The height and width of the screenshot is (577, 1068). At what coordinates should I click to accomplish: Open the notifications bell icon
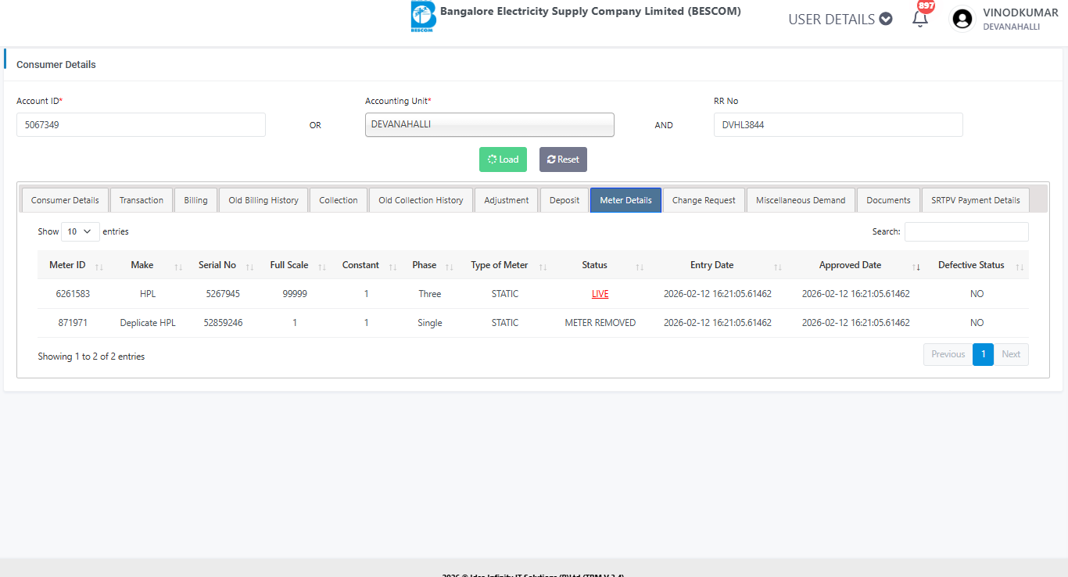[920, 19]
